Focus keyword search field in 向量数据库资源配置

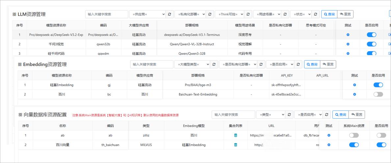pos(233,114)
